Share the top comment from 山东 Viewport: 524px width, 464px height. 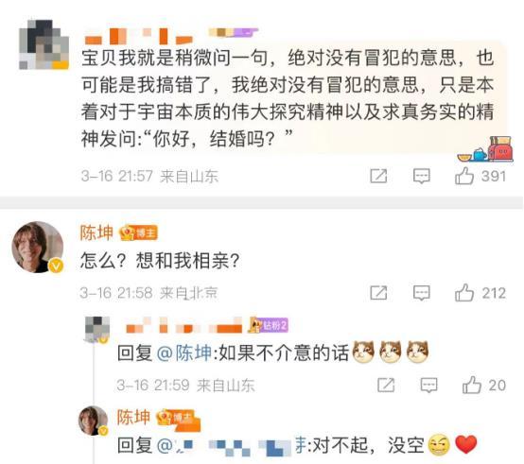coord(378,176)
